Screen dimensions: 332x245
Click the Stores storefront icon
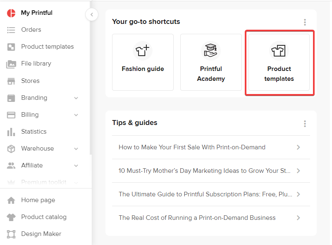[x=11, y=81]
